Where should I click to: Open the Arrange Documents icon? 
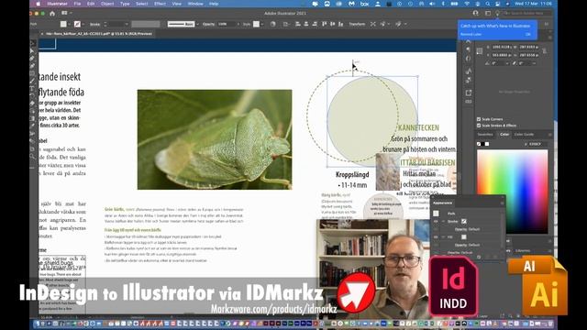point(65,13)
